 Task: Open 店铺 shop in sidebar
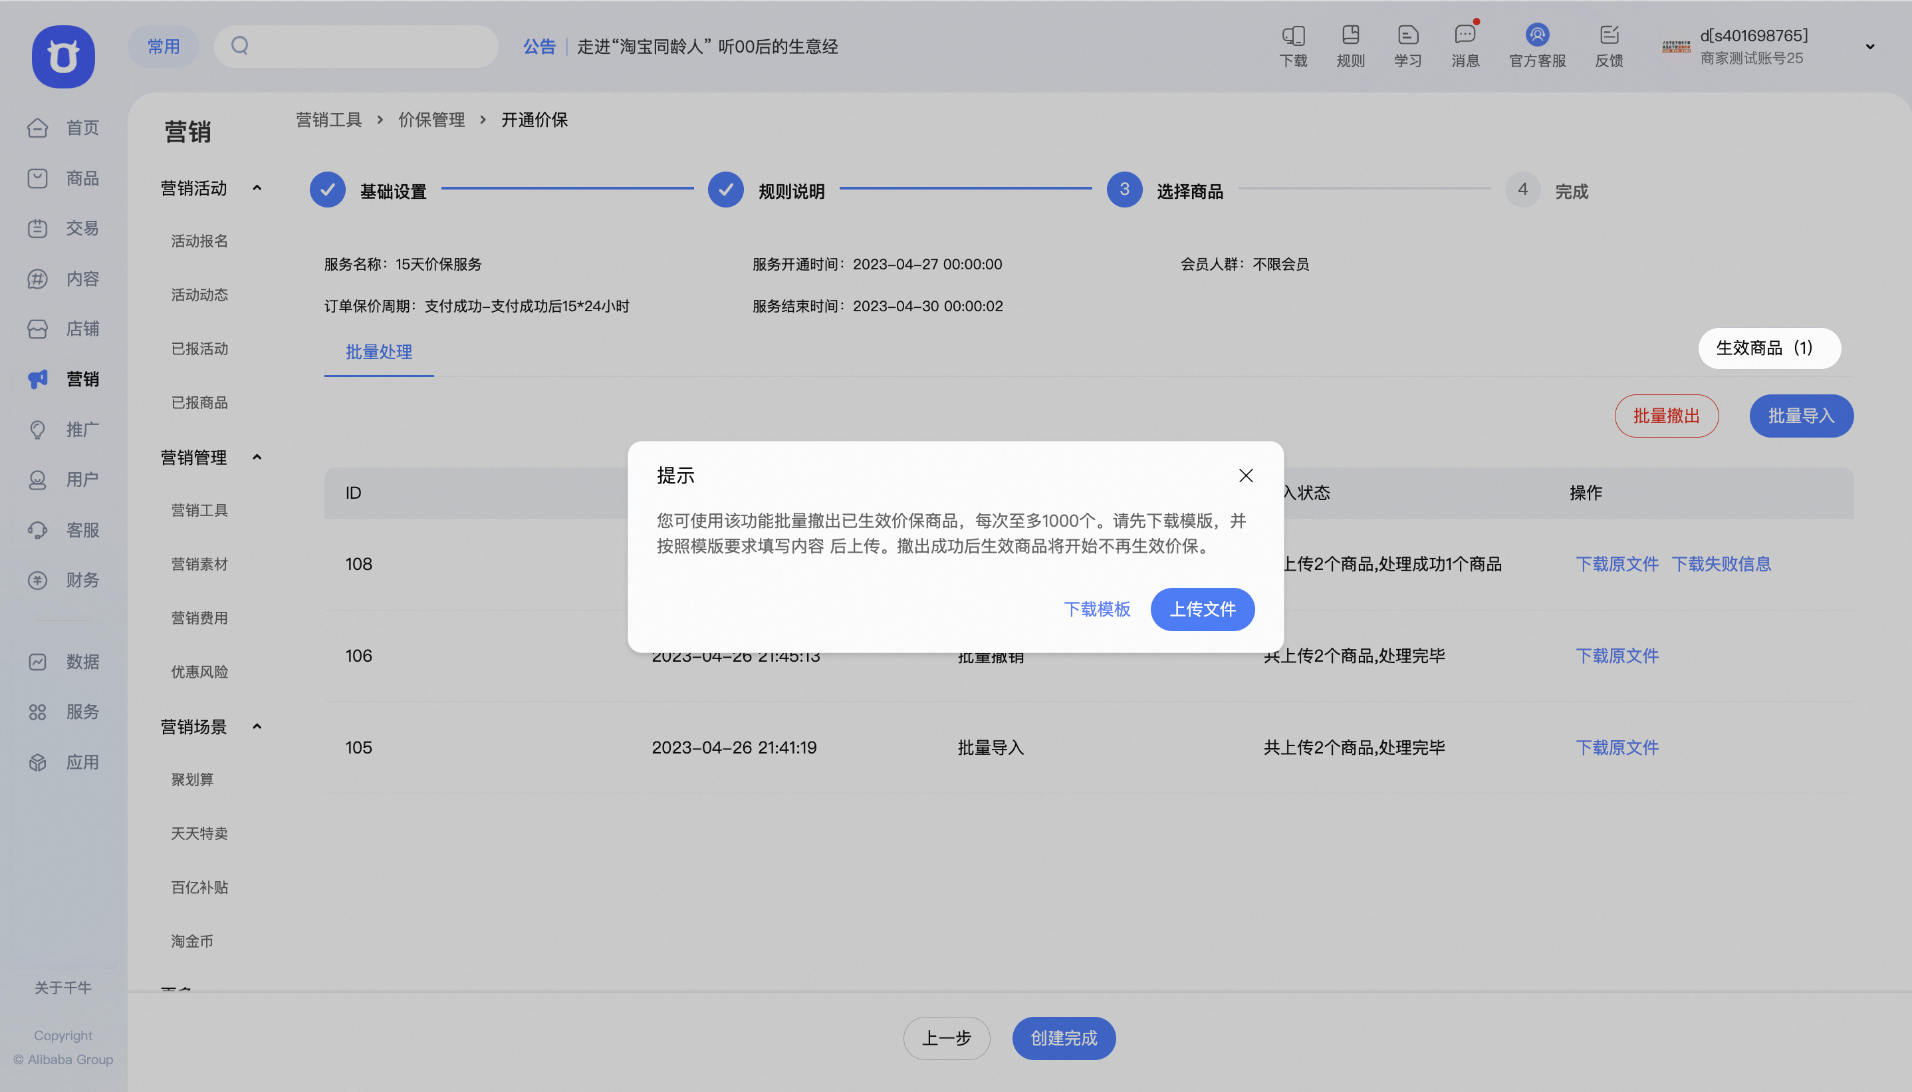(63, 329)
